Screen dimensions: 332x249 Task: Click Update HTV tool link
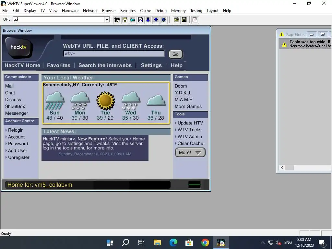[190, 123]
